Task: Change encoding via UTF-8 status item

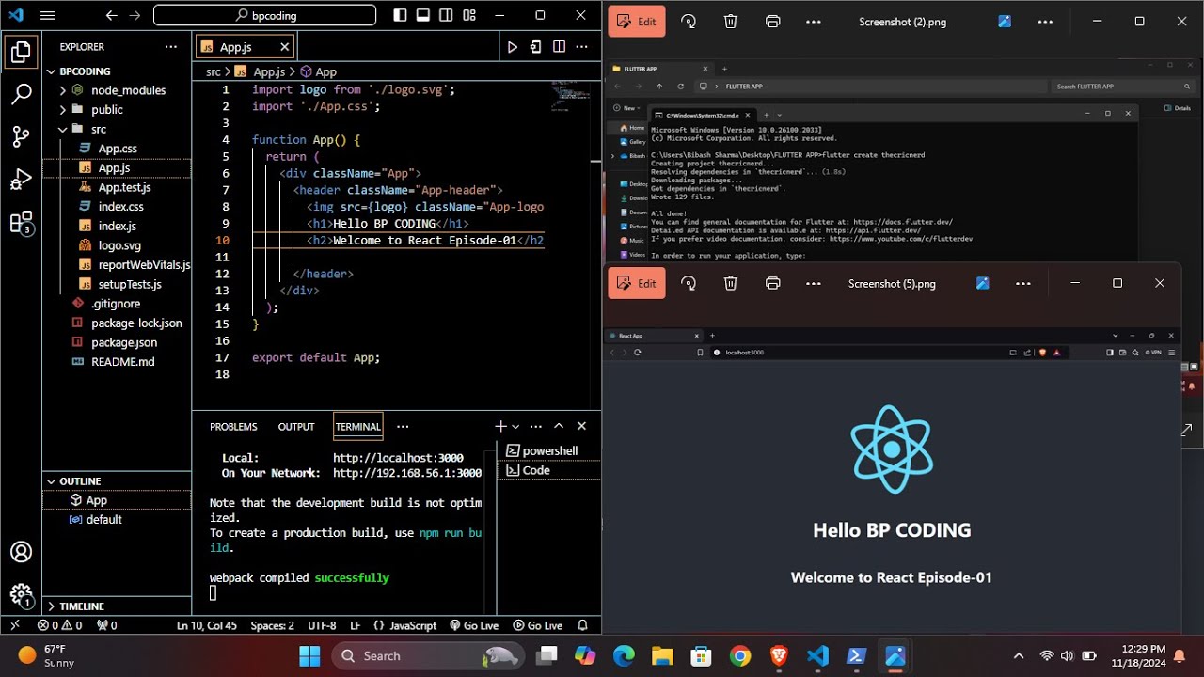Action: [x=322, y=625]
